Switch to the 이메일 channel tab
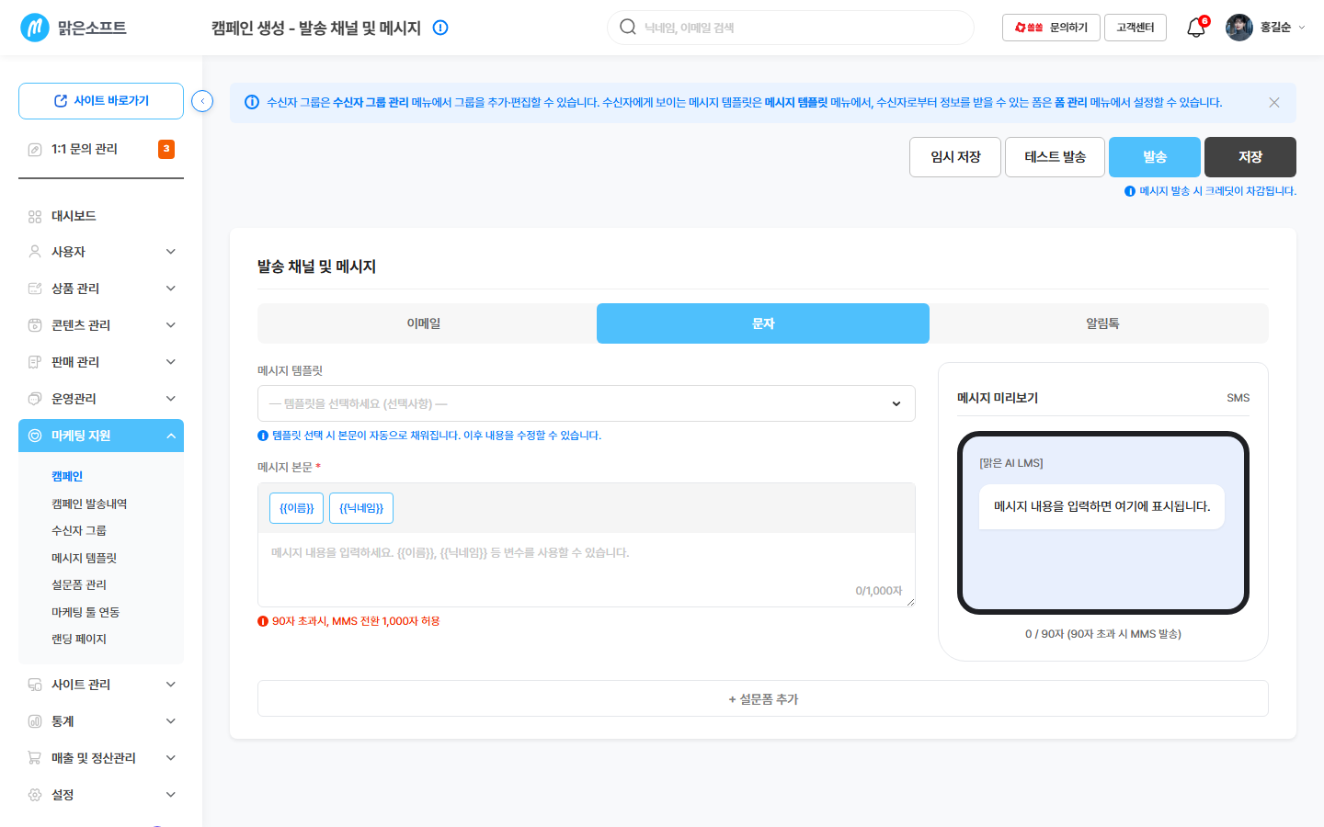This screenshot has height=827, width=1324. click(x=424, y=323)
